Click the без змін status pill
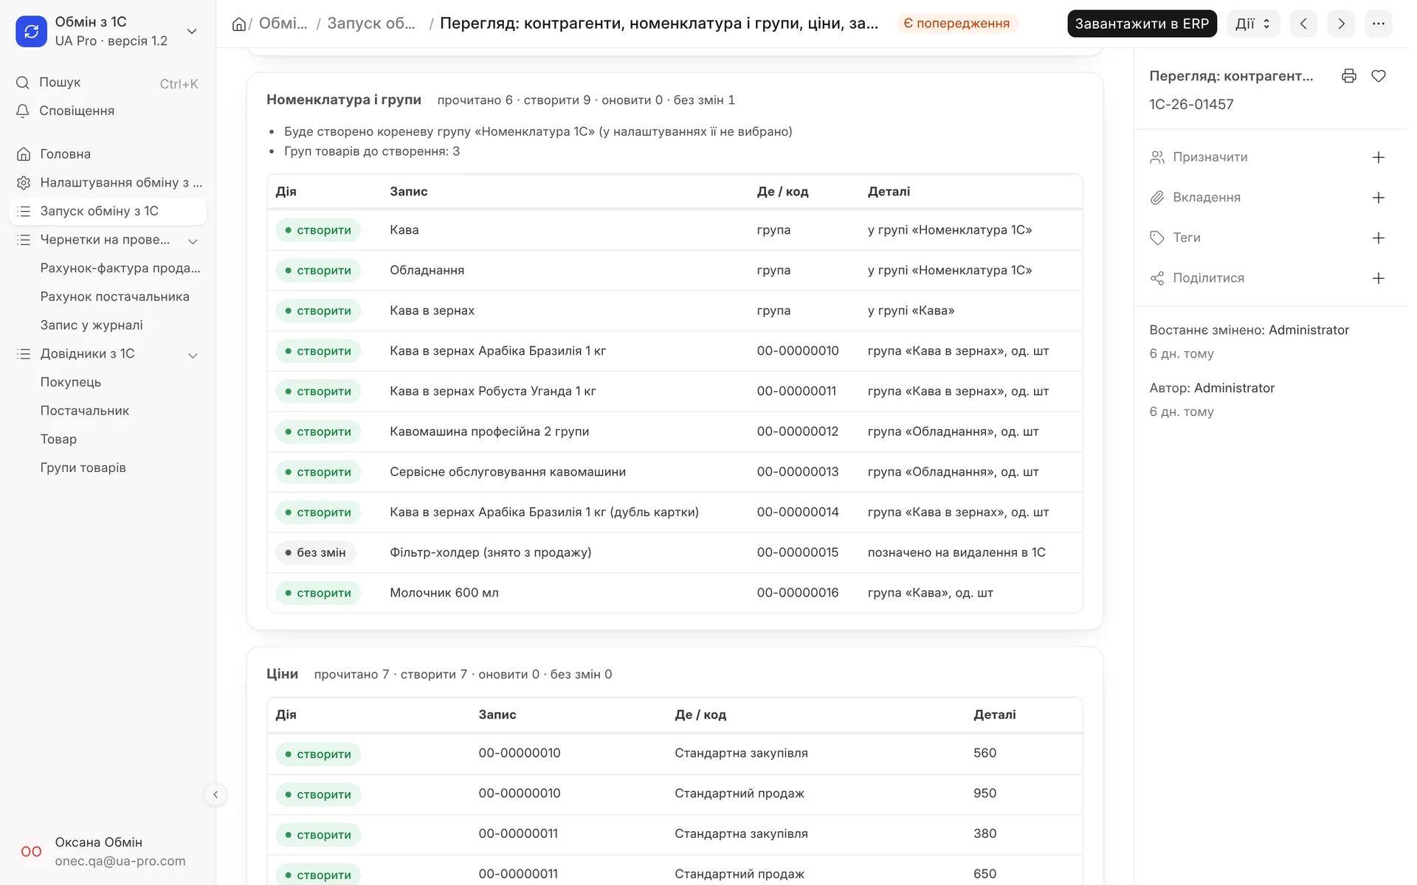 (315, 552)
